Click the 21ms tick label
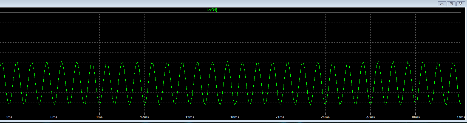467x123 pixels. click(280, 117)
